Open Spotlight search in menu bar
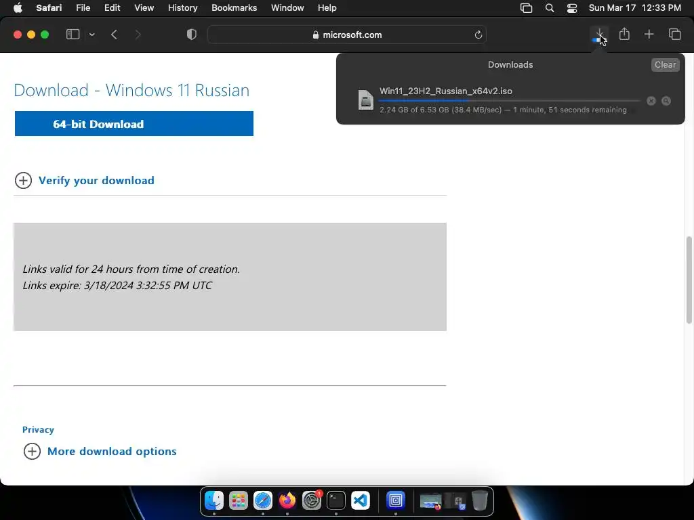 point(549,8)
